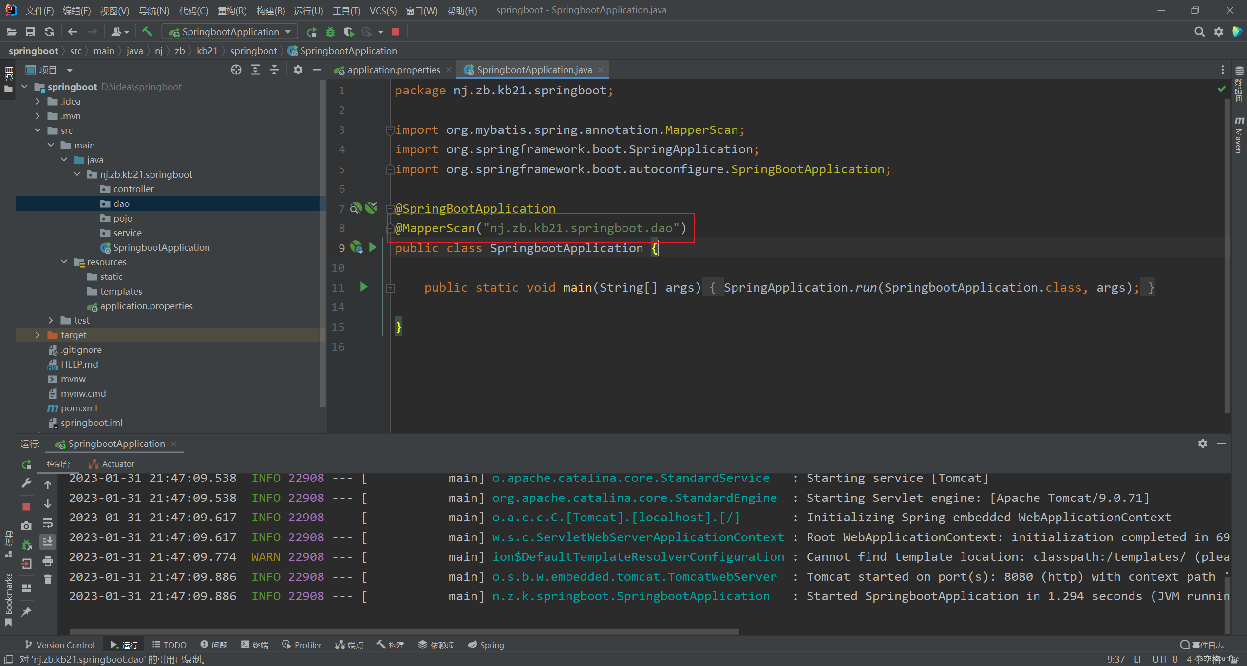Toggle scroll-to-end in console
The image size is (1247, 666).
point(48,542)
